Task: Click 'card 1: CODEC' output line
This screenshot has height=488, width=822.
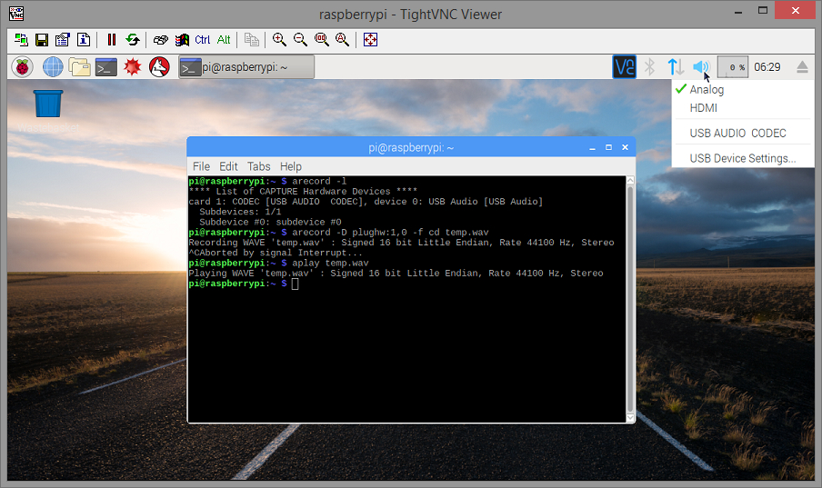Action: (366, 202)
